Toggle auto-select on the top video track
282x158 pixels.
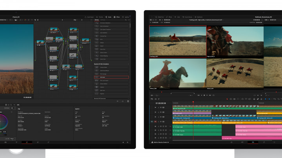pos(161,108)
